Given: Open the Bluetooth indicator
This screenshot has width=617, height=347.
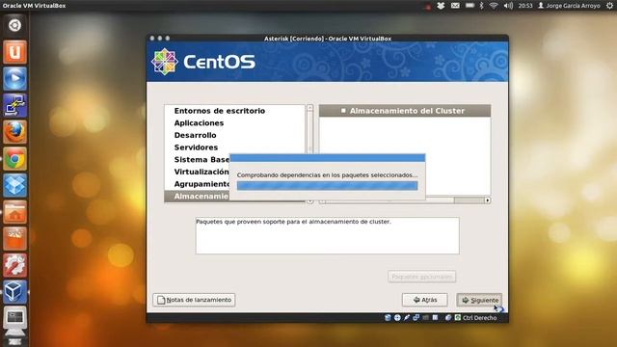Looking at the screenshot, I should tap(481, 6).
